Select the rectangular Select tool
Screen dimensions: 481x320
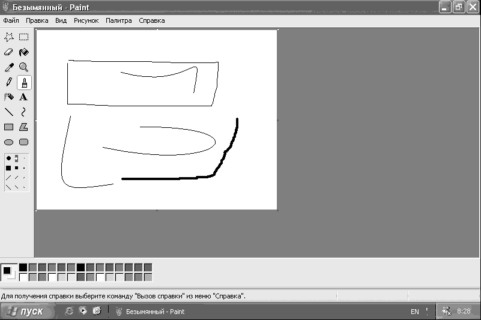click(23, 37)
